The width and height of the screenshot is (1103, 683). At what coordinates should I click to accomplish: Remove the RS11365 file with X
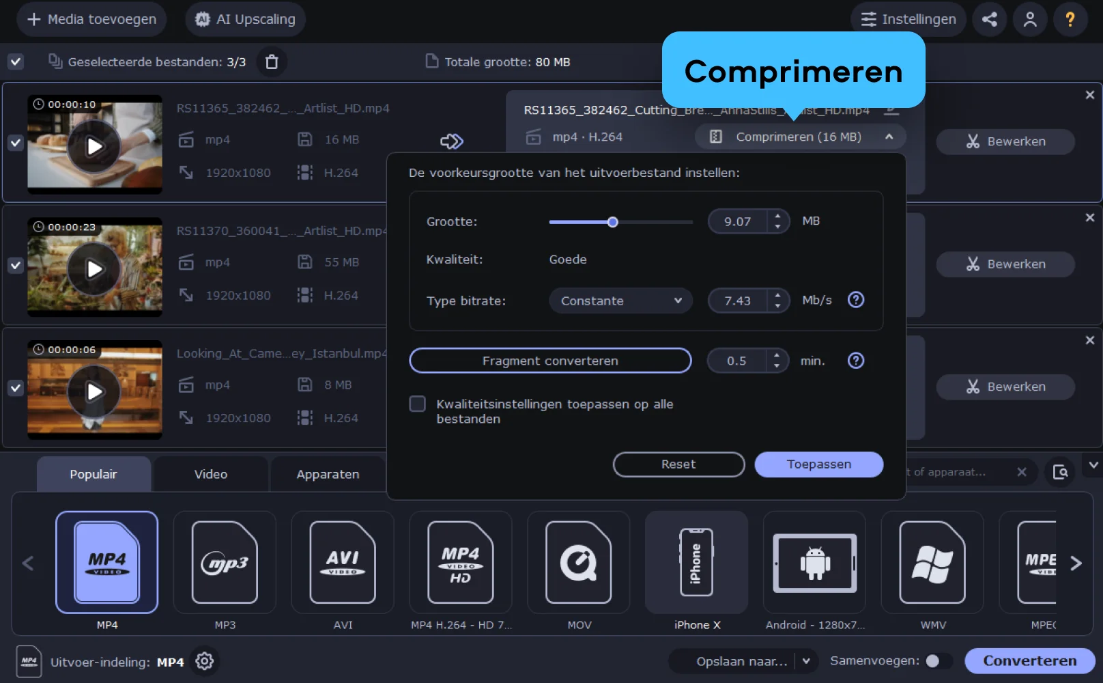(1090, 95)
